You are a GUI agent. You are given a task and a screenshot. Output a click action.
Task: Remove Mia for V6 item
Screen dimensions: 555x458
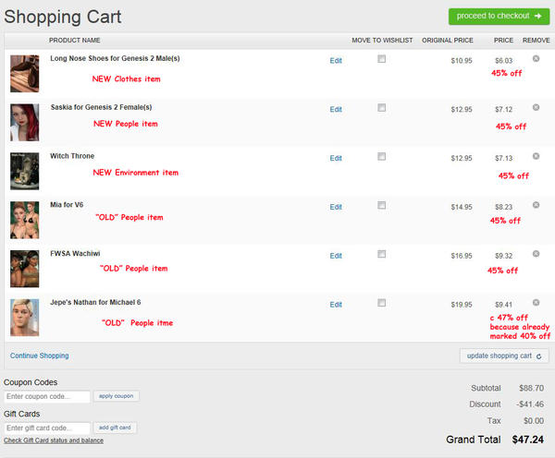536,205
